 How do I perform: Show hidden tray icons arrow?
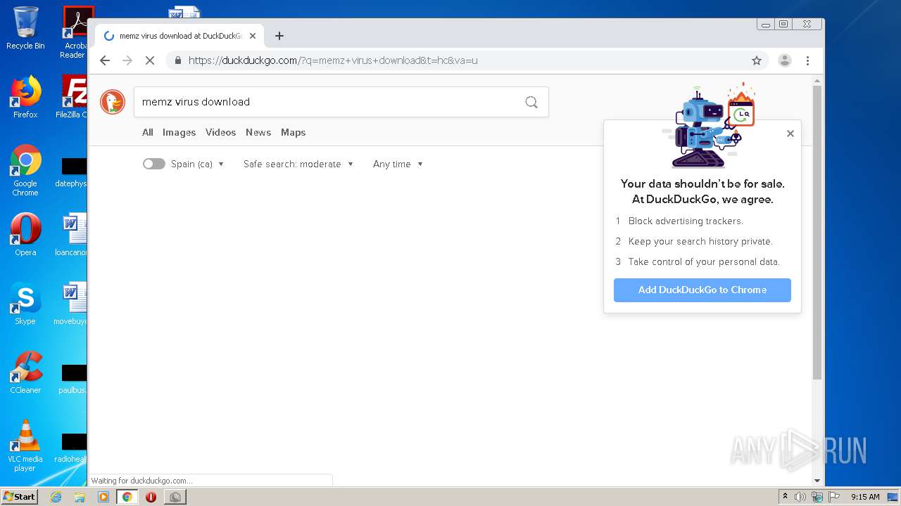[785, 497]
